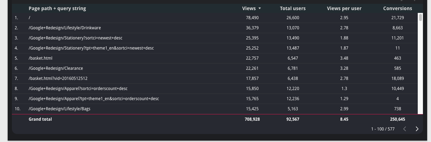
Task: Select the basket.html?vid=20160512512 row
Action: click(215, 79)
